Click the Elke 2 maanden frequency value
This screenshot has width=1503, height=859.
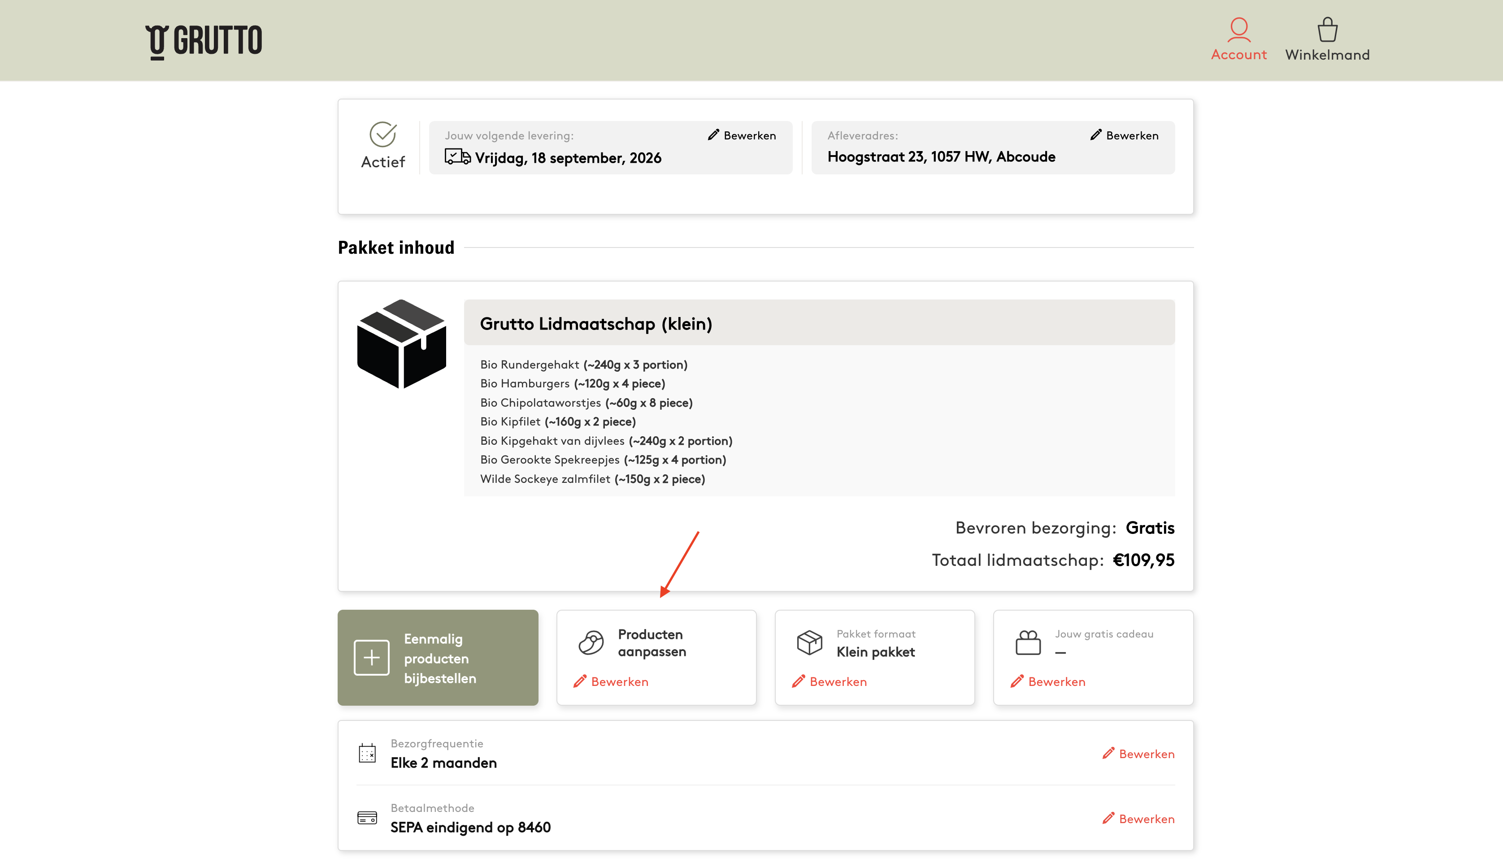pyautogui.click(x=443, y=763)
